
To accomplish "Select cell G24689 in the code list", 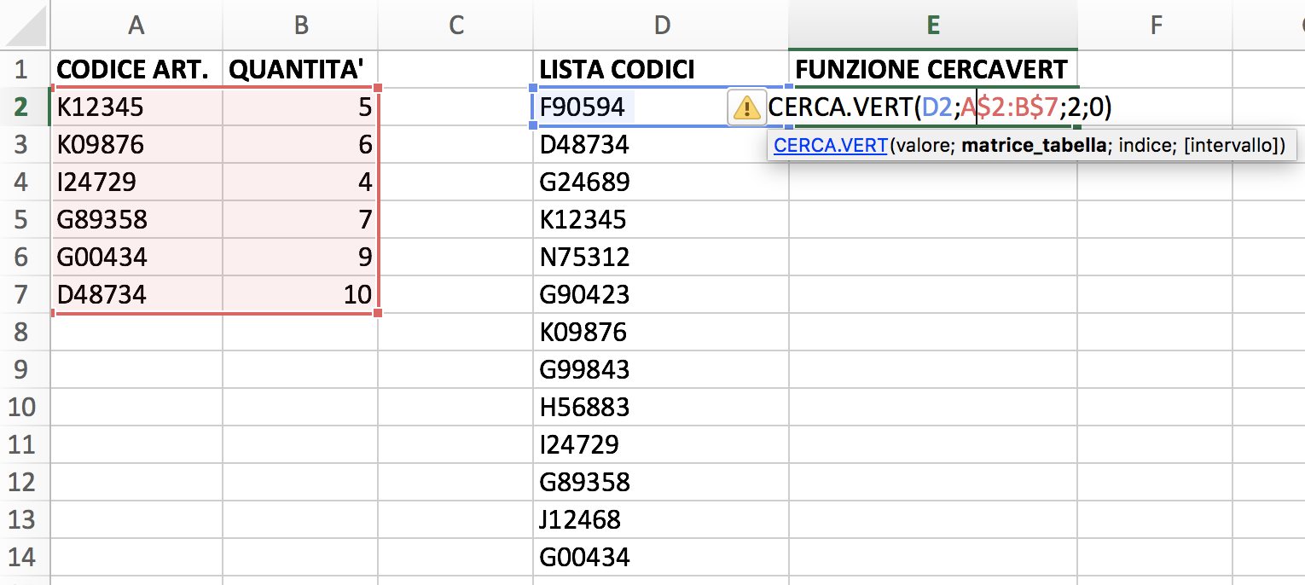I will (x=661, y=182).
